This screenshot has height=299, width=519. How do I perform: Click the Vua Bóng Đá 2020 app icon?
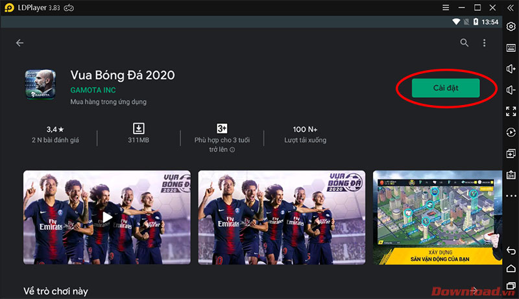[40, 84]
